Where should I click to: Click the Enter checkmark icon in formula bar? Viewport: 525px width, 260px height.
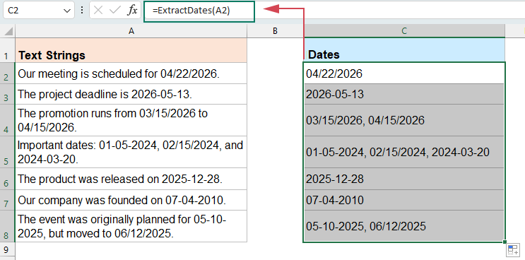[115, 11]
